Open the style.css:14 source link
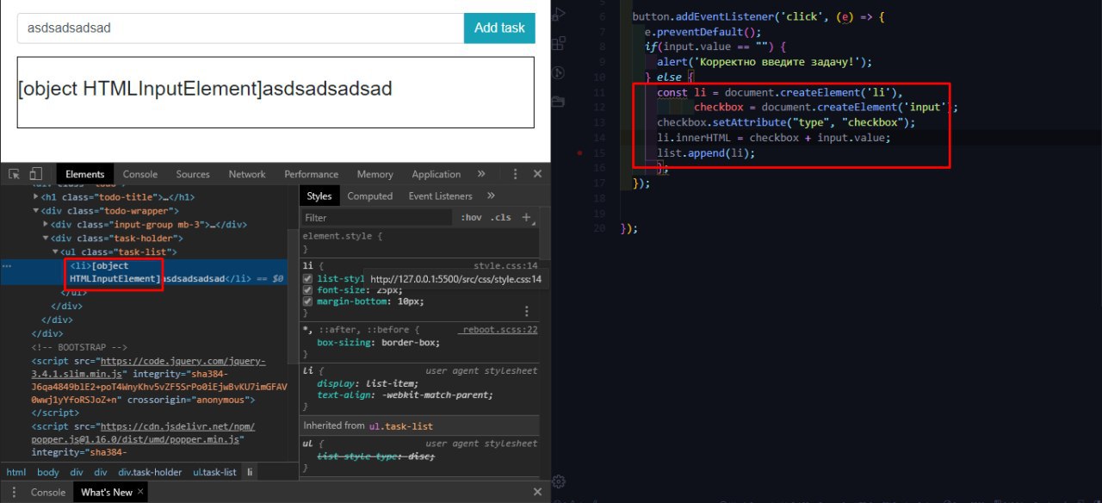Image resolution: width=1102 pixels, height=503 pixels. (x=505, y=266)
